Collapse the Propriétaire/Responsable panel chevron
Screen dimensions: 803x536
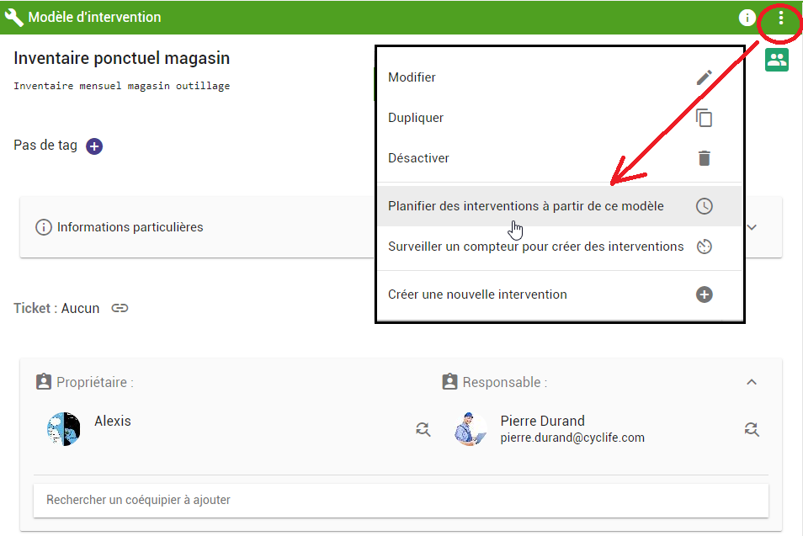[752, 382]
